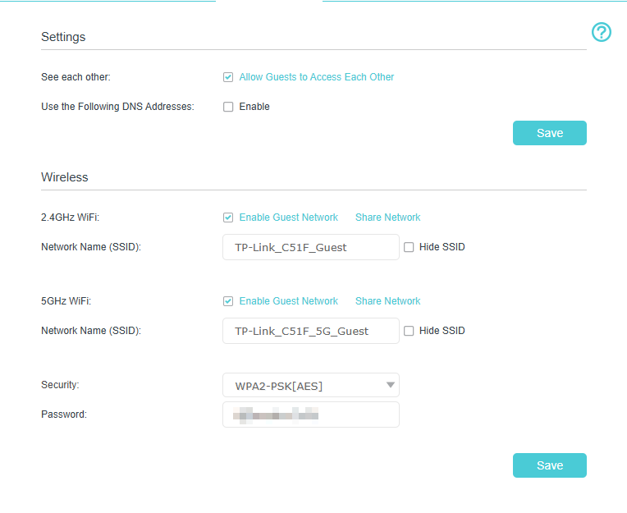Click the 5GHz Enable Guest Network label
Screen dimensions: 627x513
288,300
